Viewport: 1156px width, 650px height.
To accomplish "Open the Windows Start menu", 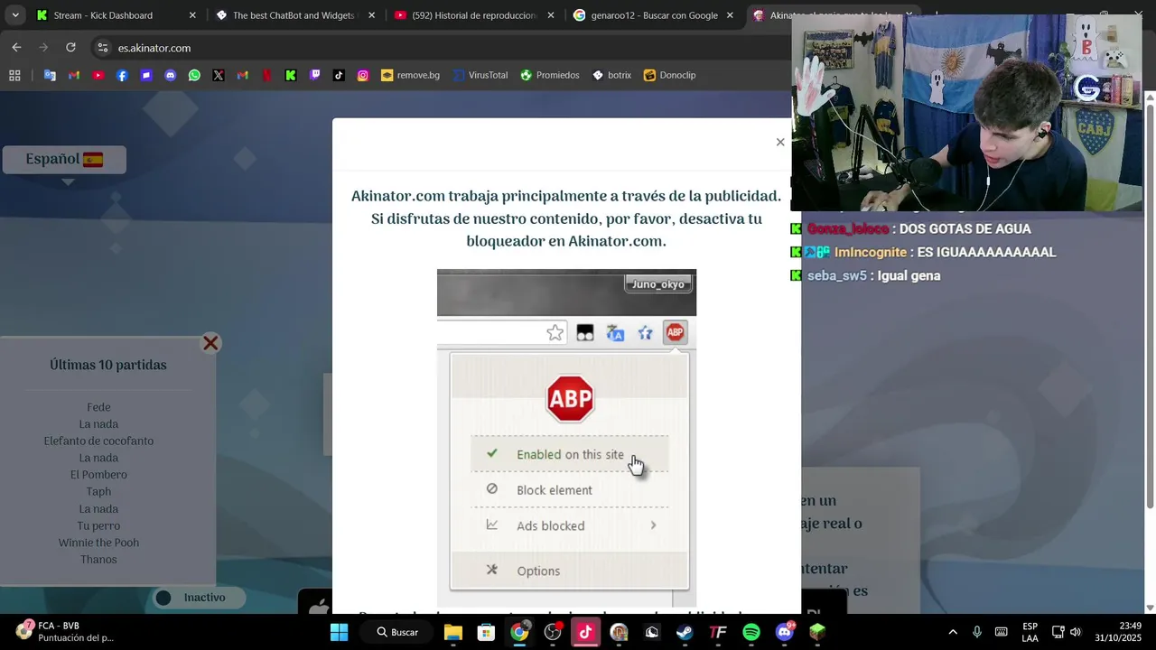I will coord(339,632).
